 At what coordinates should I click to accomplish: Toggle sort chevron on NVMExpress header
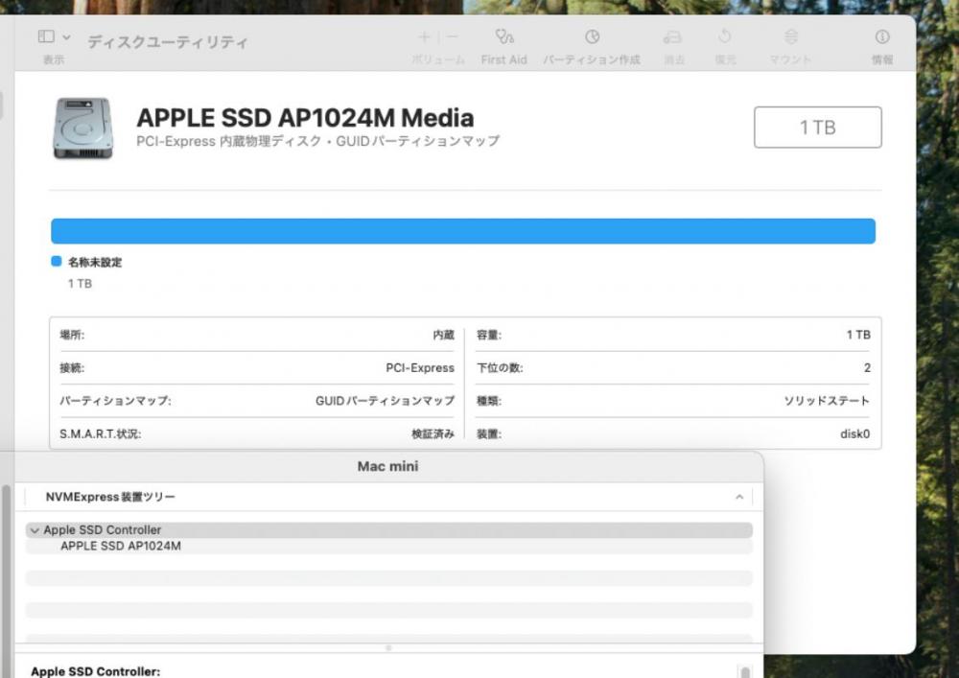(739, 497)
